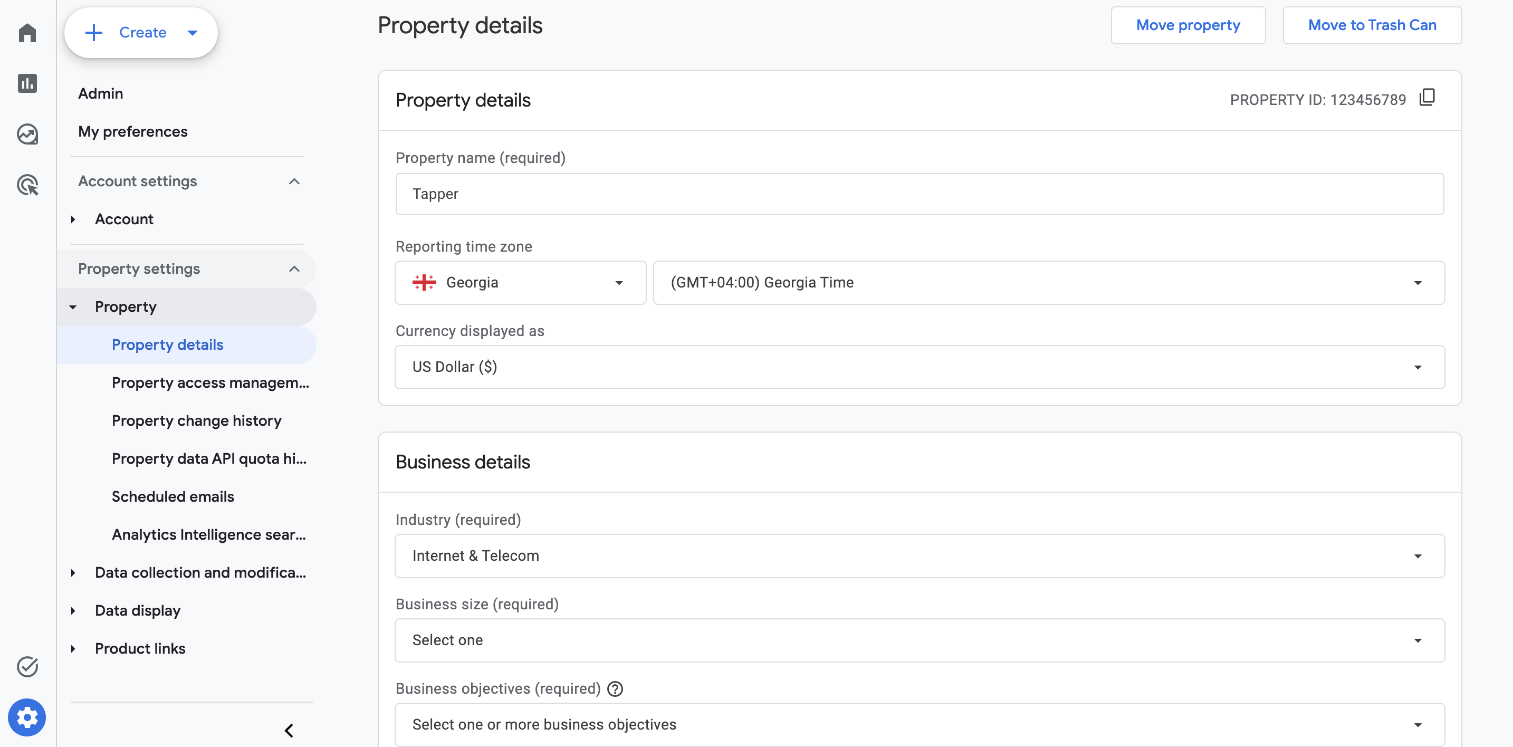Open the Reports bar chart icon
Image resolution: width=1513 pixels, height=747 pixels.
pyautogui.click(x=27, y=83)
